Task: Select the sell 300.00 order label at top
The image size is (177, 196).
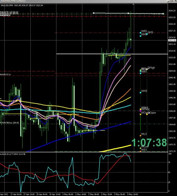Action: click(9, 12)
